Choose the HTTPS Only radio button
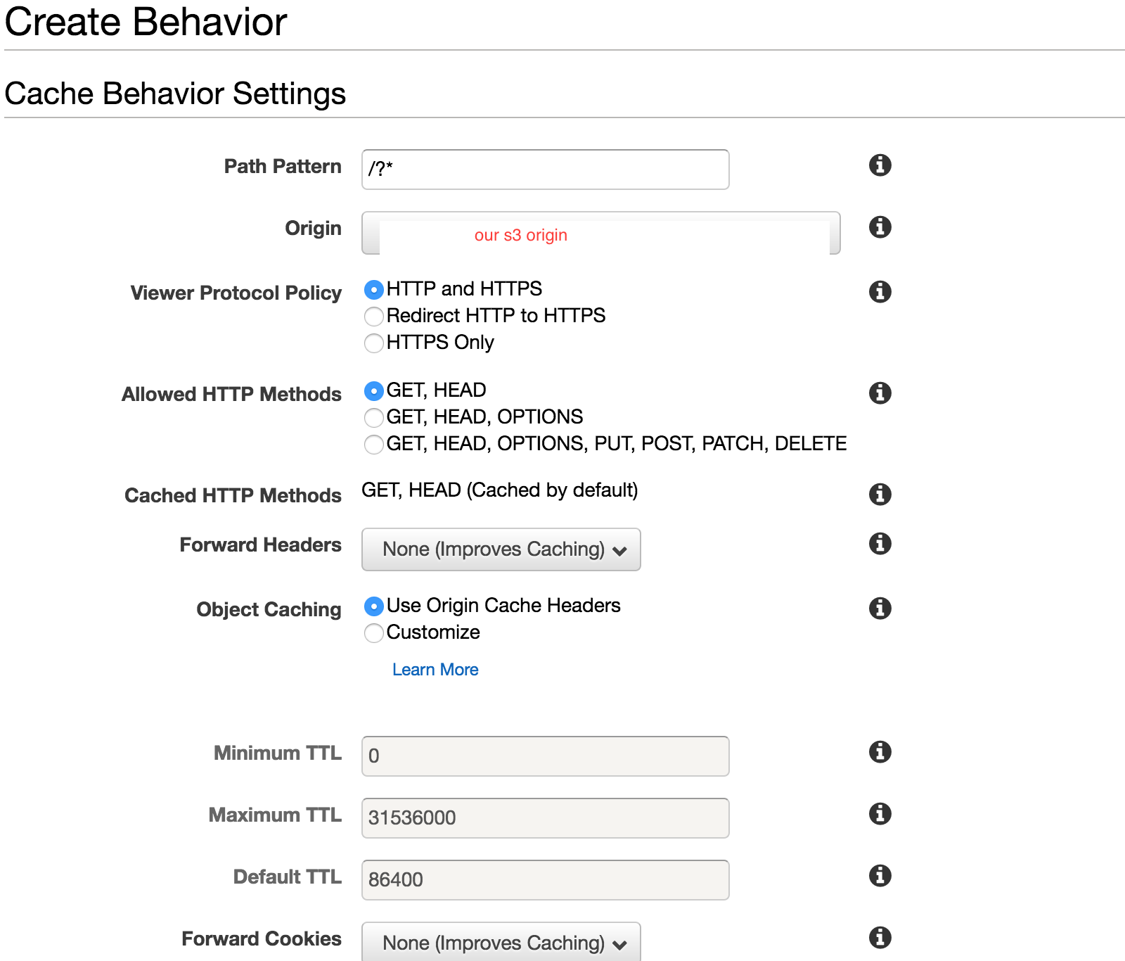 (x=374, y=343)
